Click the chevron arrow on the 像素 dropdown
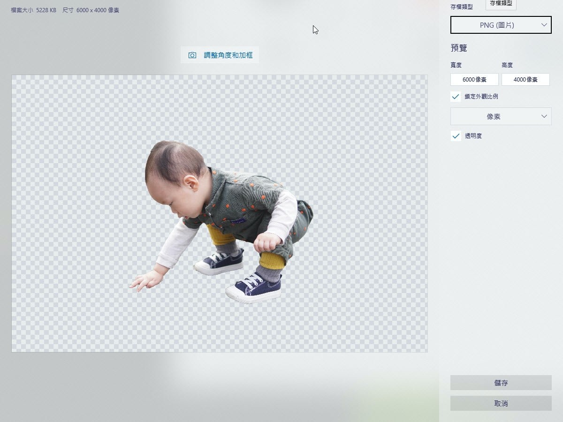563x422 pixels. point(544,116)
